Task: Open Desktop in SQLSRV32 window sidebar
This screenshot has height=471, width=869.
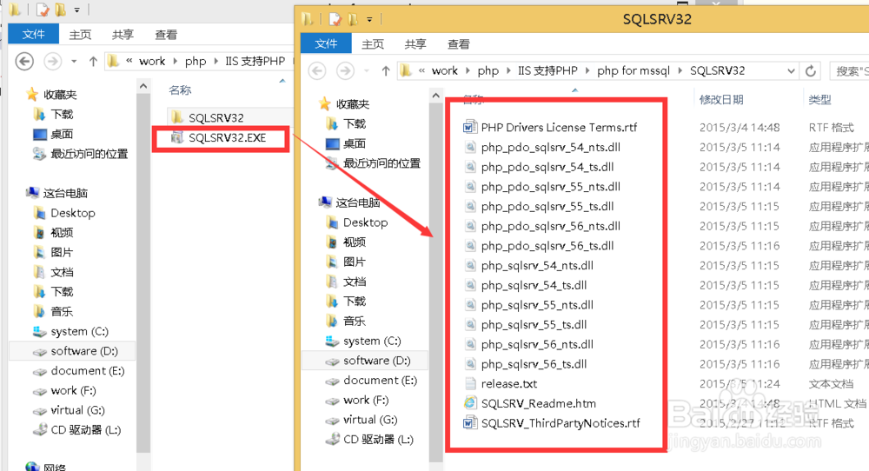Action: pos(365,222)
